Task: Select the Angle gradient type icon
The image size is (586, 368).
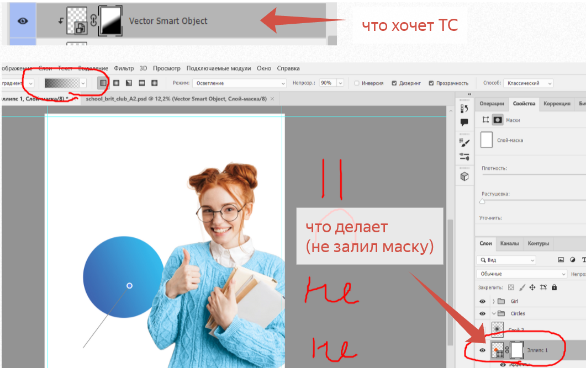Action: (129, 83)
